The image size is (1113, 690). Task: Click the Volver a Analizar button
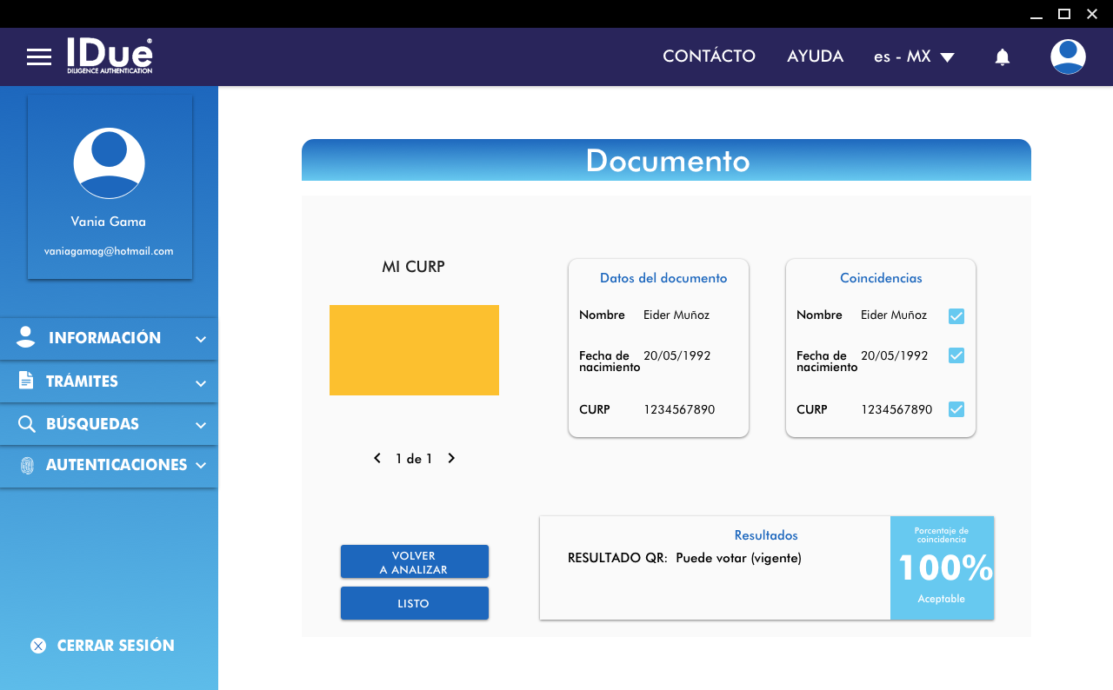point(414,562)
